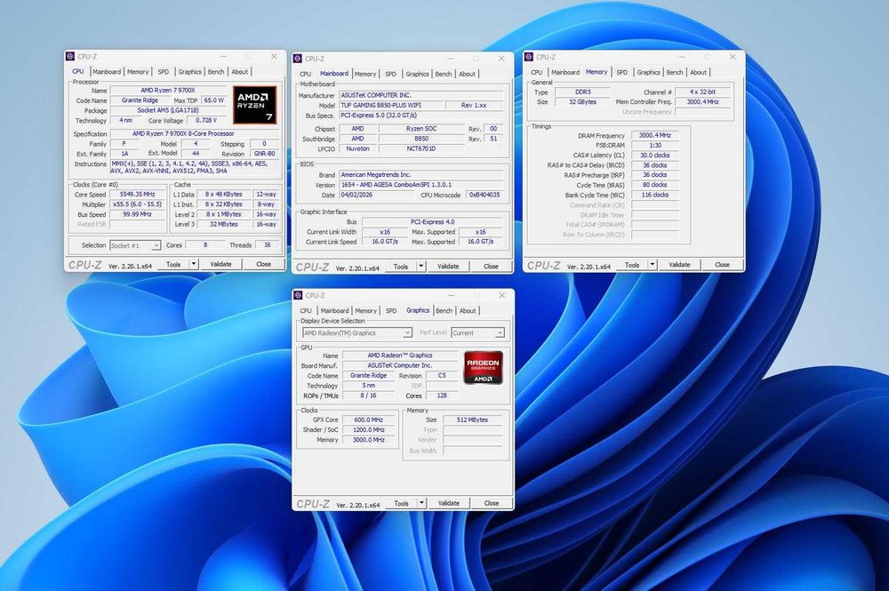Expand the AMD Radeon(TM) Graphics device dropdown
This screenshot has width=889, height=591.
[x=407, y=332]
